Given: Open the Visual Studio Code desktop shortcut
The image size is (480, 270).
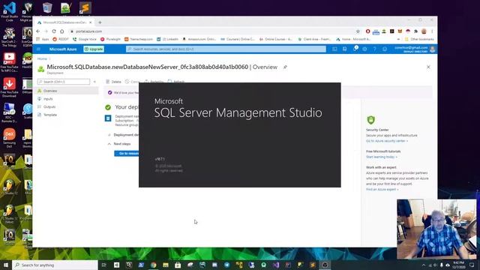Looking at the screenshot, I should (10, 12).
